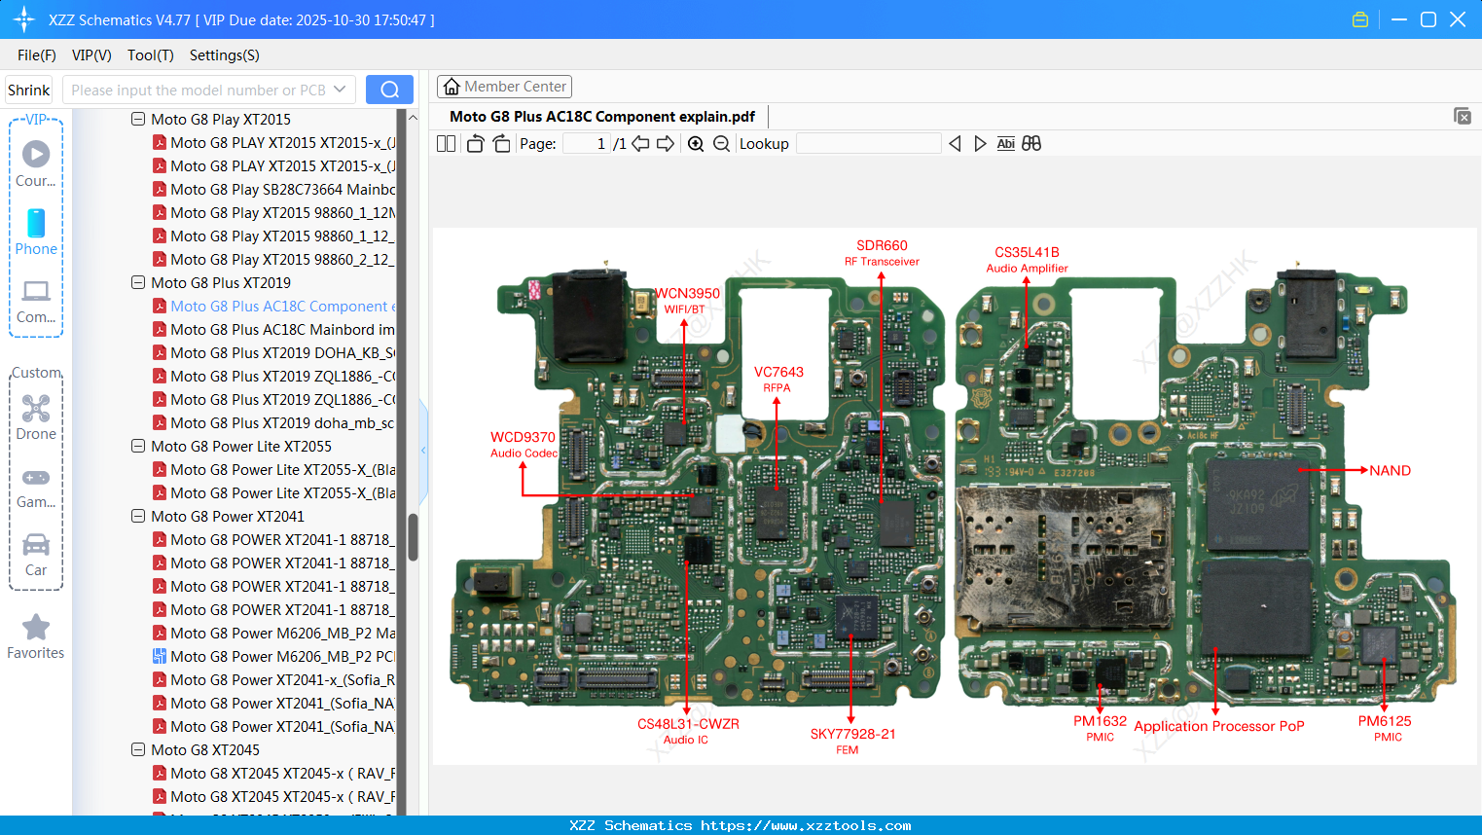Zoom out of the schematic page
This screenshot has height=835, width=1482.
tap(721, 143)
